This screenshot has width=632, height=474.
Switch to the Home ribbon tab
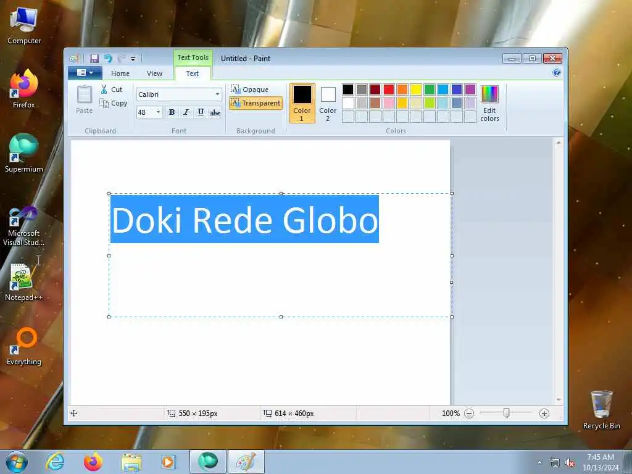pyautogui.click(x=120, y=73)
